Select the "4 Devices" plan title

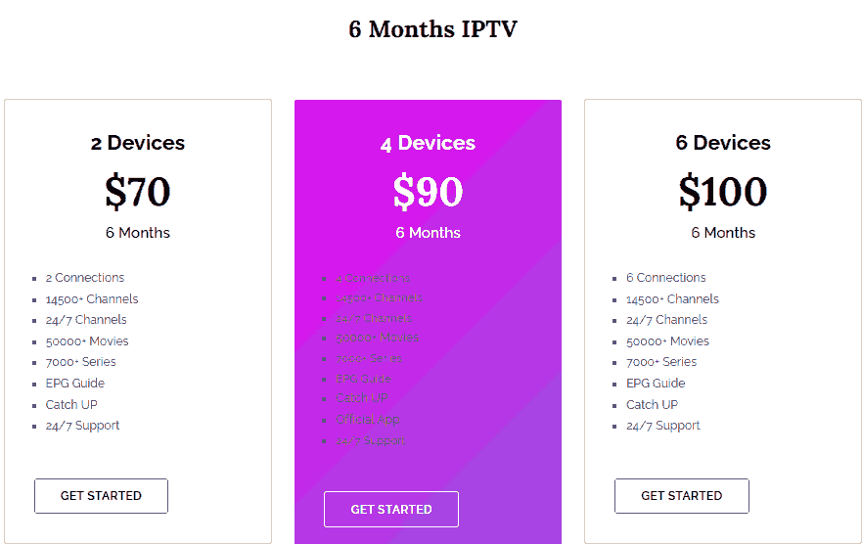pos(428,143)
